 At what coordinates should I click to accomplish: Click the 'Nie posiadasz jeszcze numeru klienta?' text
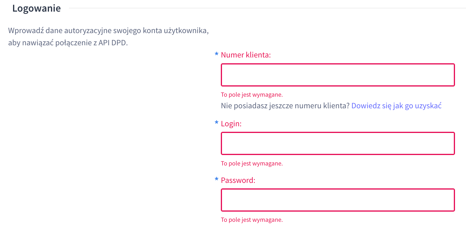(285, 106)
